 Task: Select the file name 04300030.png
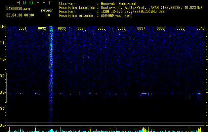[x=18, y=9]
